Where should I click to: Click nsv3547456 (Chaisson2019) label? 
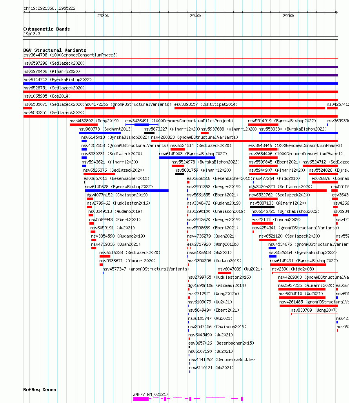point(217,327)
